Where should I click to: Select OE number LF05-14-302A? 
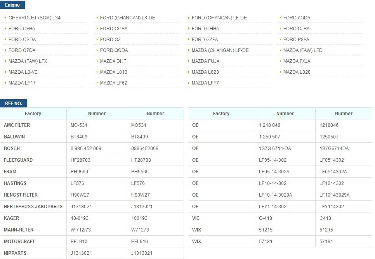[274, 172]
